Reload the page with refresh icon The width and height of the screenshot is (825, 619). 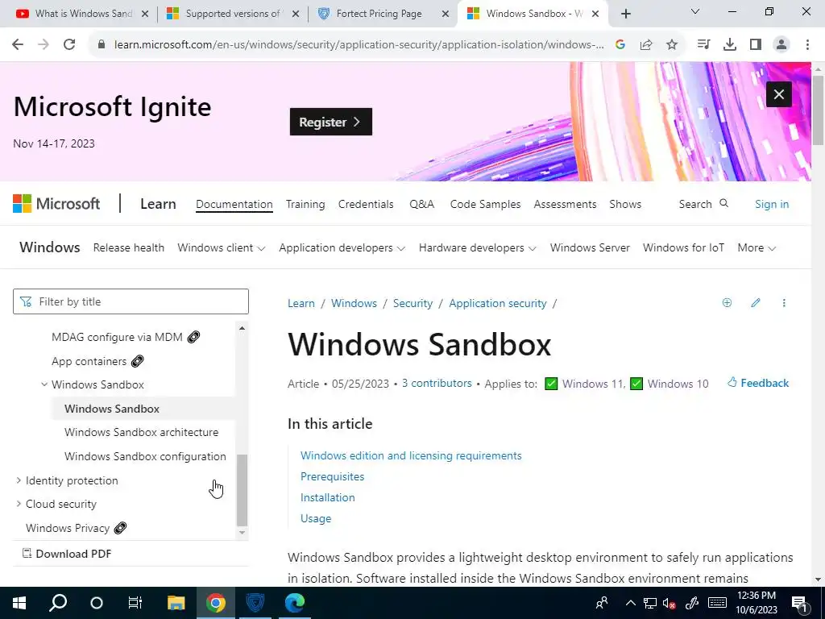point(69,45)
